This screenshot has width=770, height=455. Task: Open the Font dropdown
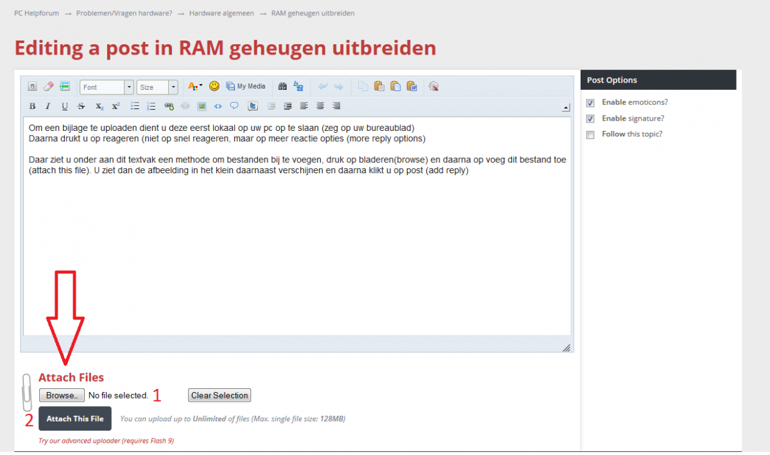107,87
